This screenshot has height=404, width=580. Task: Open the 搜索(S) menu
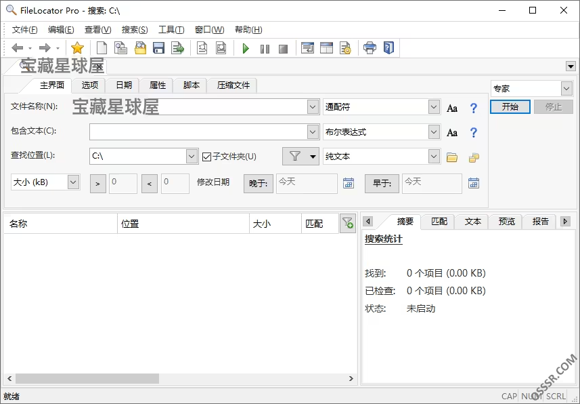click(x=135, y=30)
